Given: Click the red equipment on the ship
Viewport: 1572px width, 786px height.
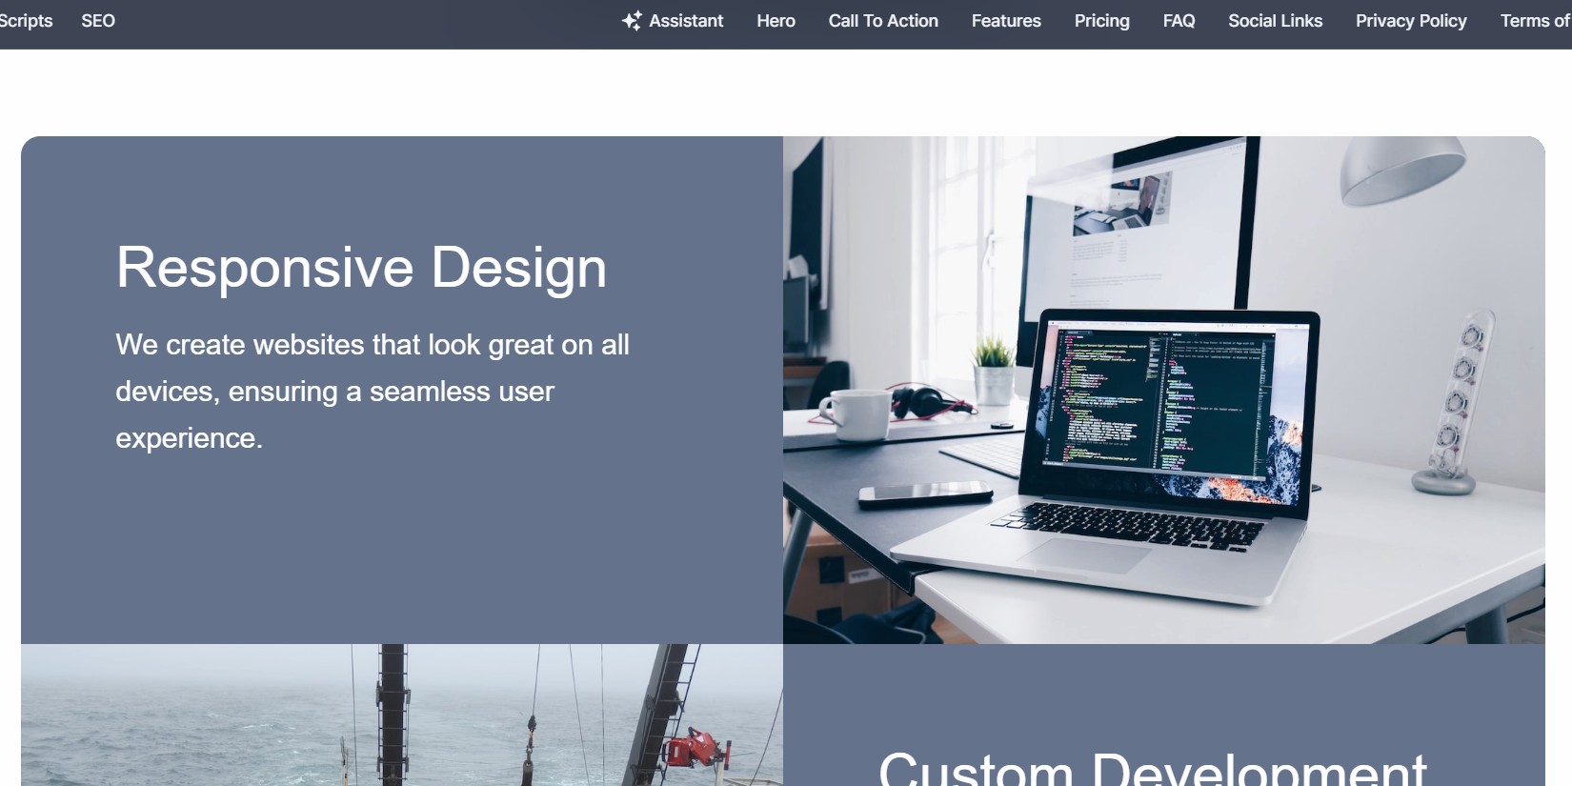Looking at the screenshot, I should coord(694,747).
